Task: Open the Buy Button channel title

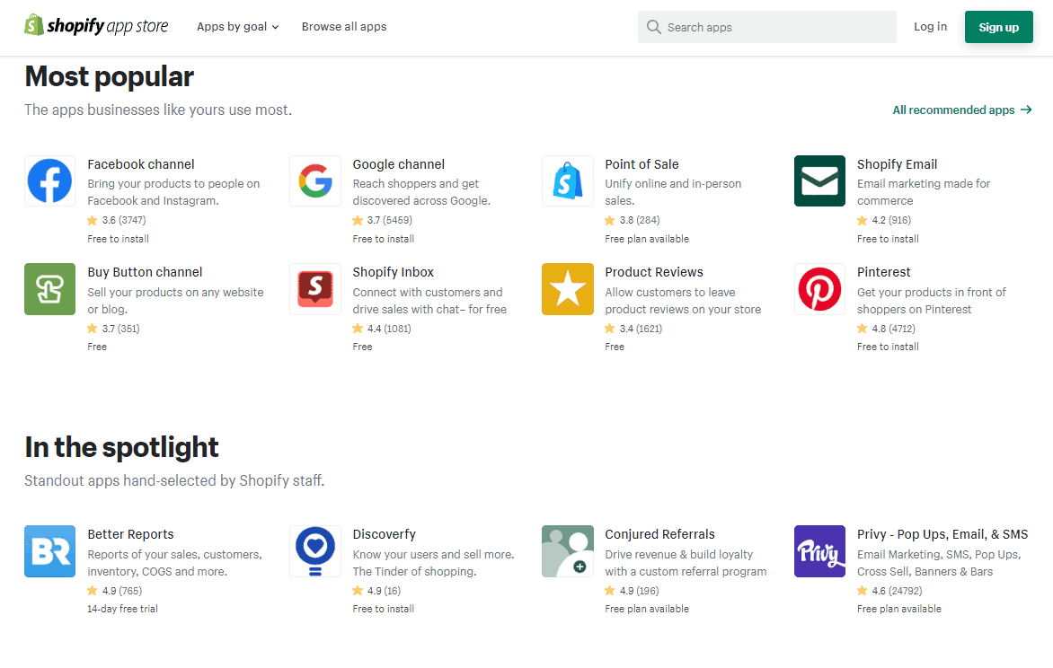Action: click(145, 272)
